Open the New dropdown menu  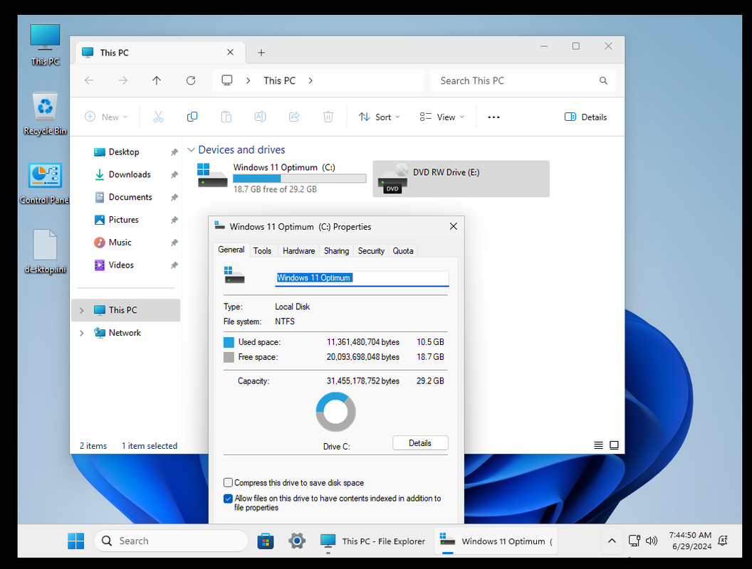point(106,117)
